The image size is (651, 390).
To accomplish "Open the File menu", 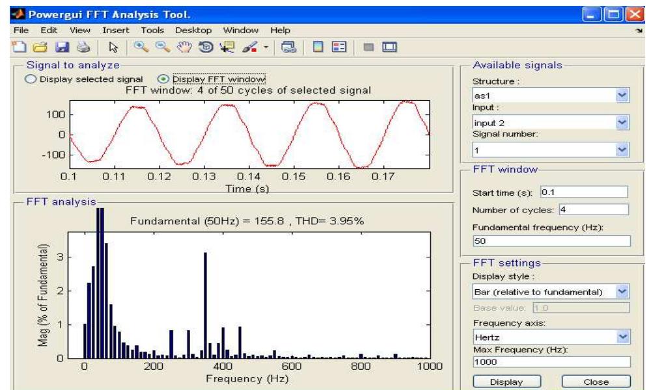I will tap(21, 31).
